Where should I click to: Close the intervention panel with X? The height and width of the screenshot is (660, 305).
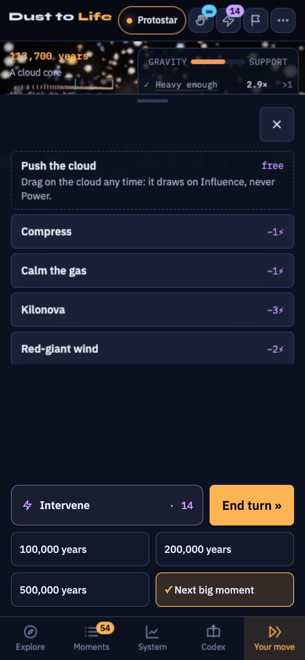pyautogui.click(x=277, y=124)
